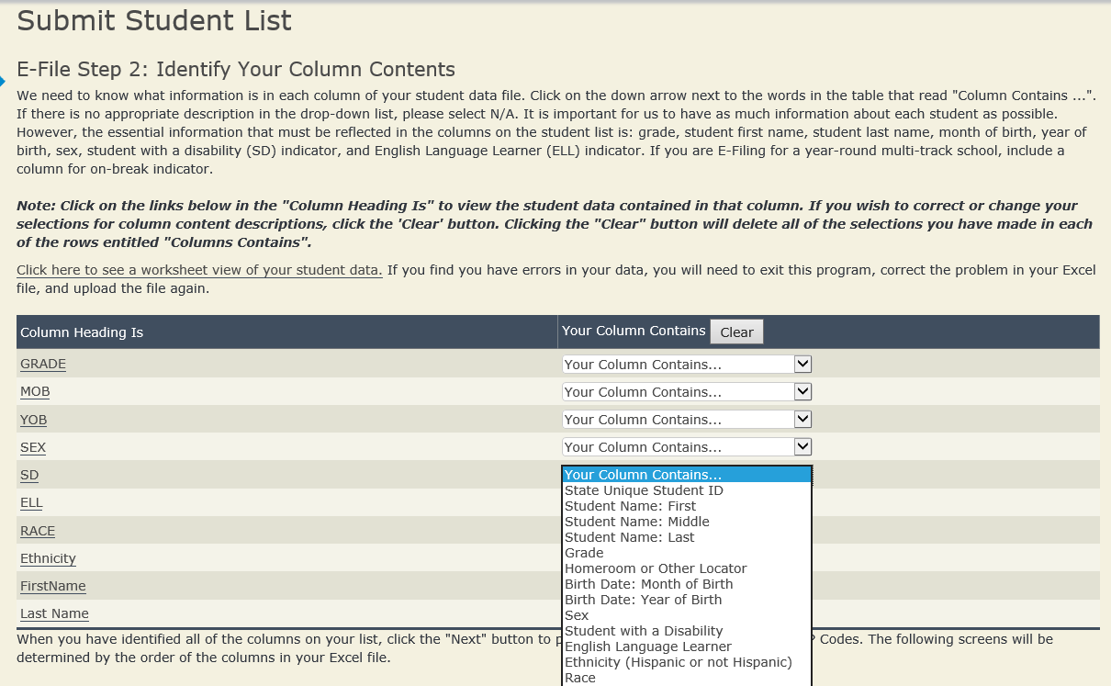Select 'Homeroom or Other Locator' option
This screenshot has height=686, width=1111.
(x=656, y=568)
